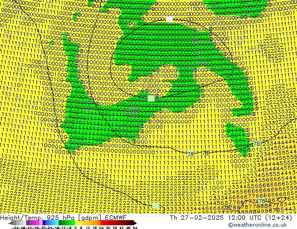297x229 pixels.
Task: Select the -54 legend scale value
Action: tap(15, 228)
